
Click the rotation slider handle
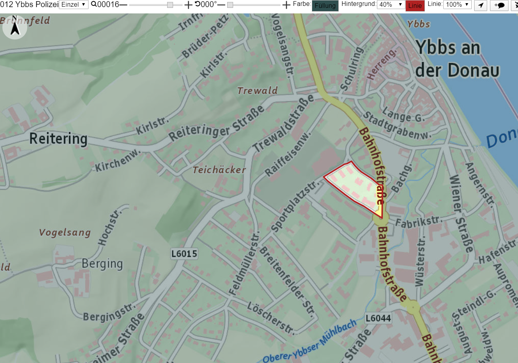pyautogui.click(x=230, y=5)
